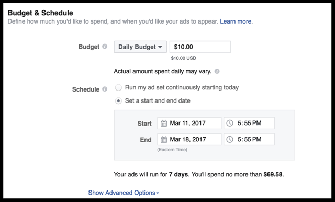Click the Start time 5:55 PM field

click(249, 123)
